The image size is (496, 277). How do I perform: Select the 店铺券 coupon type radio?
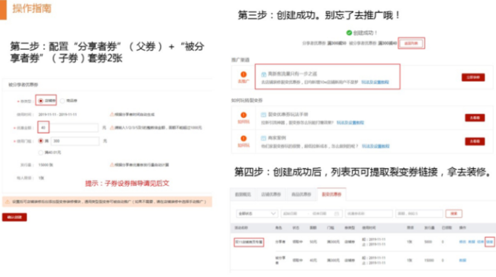pyautogui.click(x=40, y=101)
